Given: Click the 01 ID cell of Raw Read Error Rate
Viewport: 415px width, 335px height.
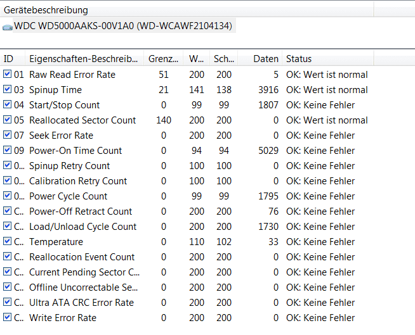Looking at the screenshot, I should [x=19, y=75].
